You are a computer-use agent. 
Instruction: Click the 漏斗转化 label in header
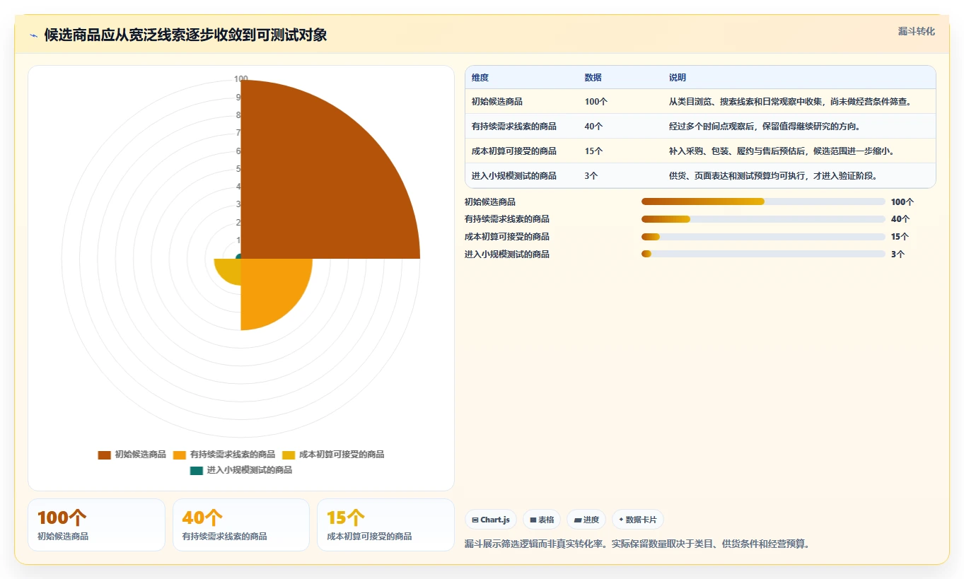click(917, 32)
